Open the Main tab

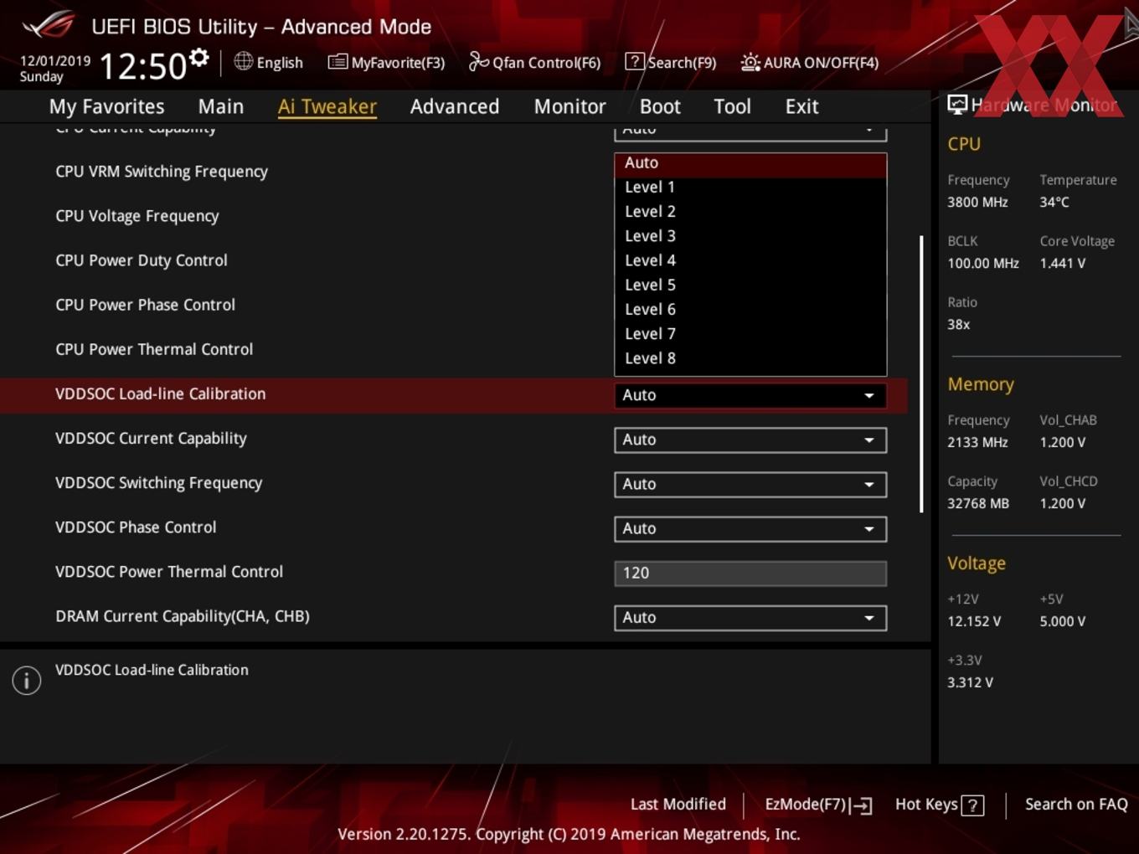pyautogui.click(x=221, y=106)
